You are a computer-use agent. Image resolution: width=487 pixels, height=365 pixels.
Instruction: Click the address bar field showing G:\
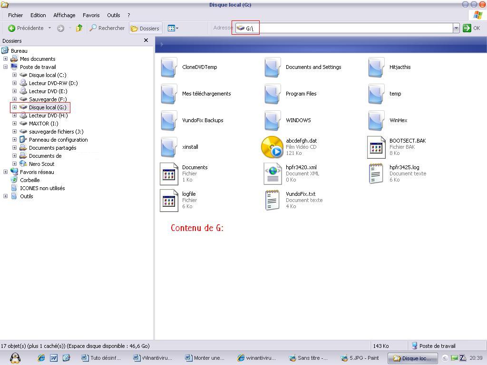point(344,28)
